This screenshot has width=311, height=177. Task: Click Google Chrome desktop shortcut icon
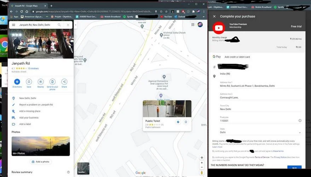click(4, 46)
